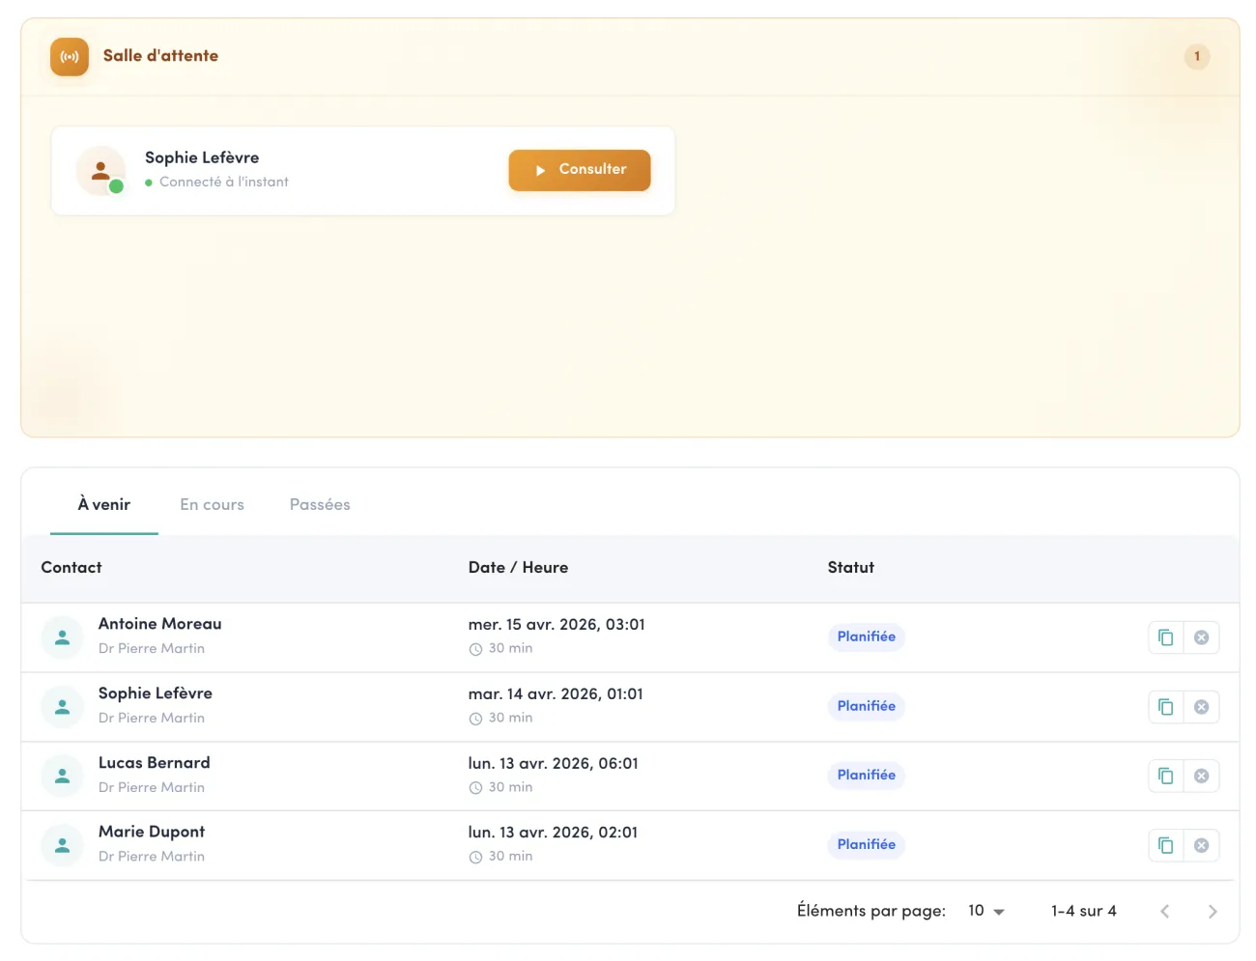Click the Contact column header
Screen dimensions: 1256x961
coord(71,568)
